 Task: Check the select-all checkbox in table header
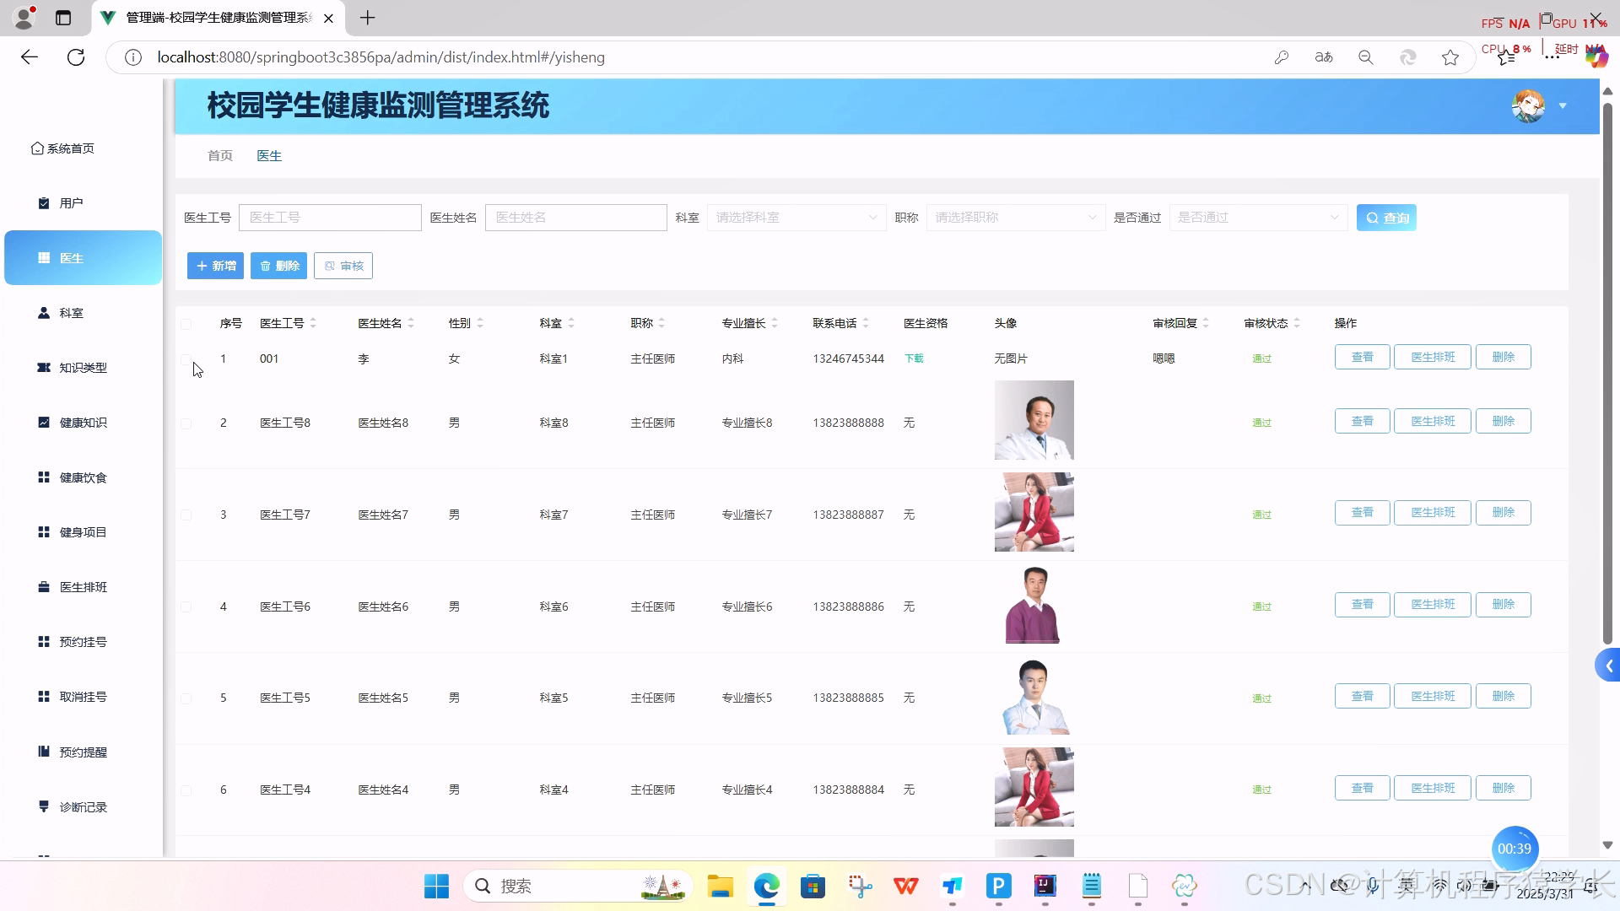(x=187, y=323)
